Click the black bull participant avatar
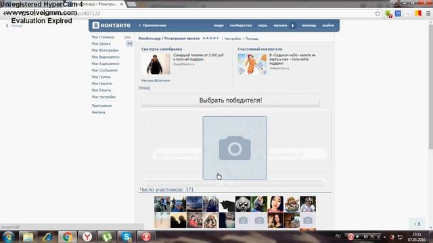This screenshot has height=243, width=433. [x=227, y=204]
